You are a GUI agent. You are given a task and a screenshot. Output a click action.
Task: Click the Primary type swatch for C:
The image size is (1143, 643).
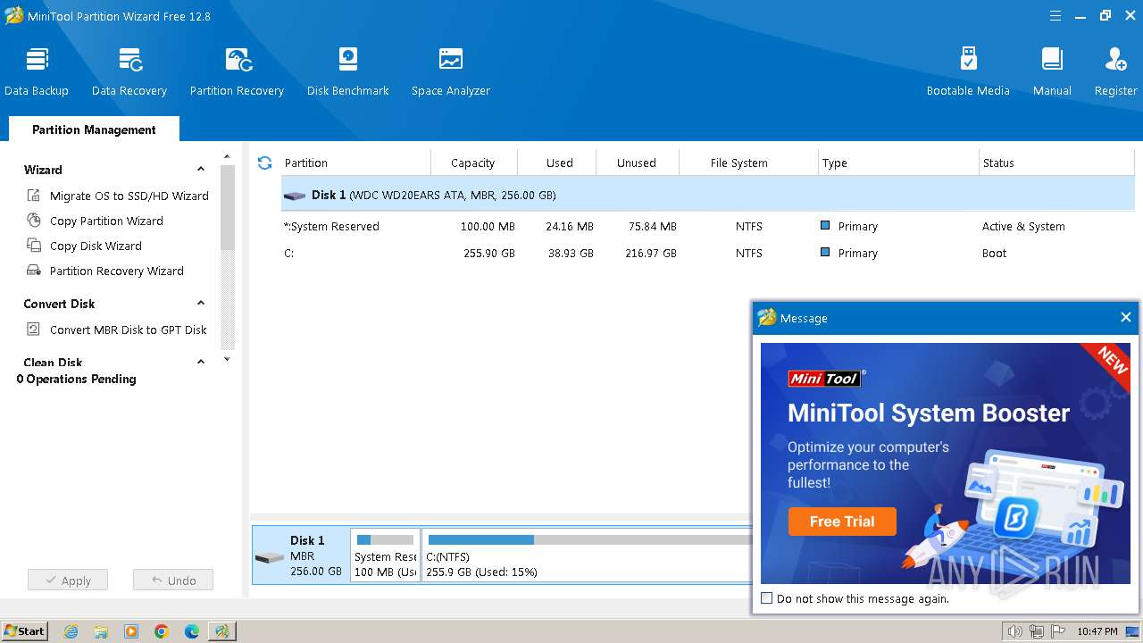point(825,253)
